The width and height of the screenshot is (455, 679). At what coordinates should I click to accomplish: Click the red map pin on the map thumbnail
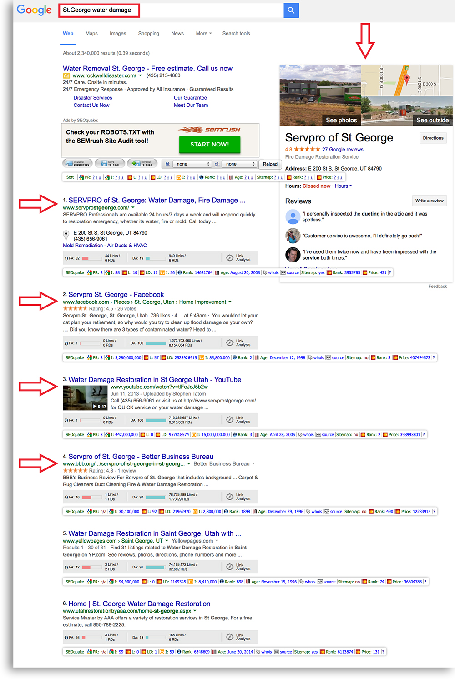407,79
